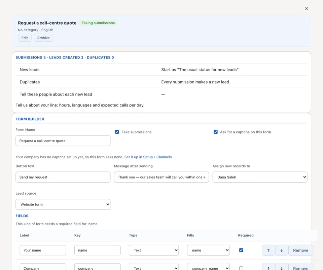Toggle the Take submissions checkbox
323x270 pixels.
click(x=117, y=132)
